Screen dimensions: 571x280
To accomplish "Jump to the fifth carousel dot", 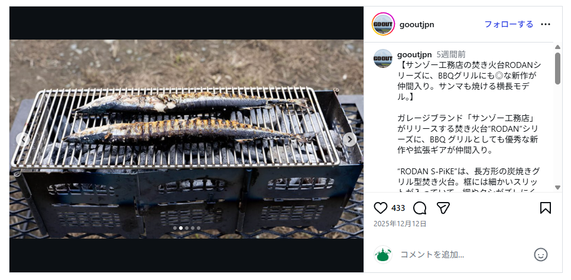I will coord(199,227).
